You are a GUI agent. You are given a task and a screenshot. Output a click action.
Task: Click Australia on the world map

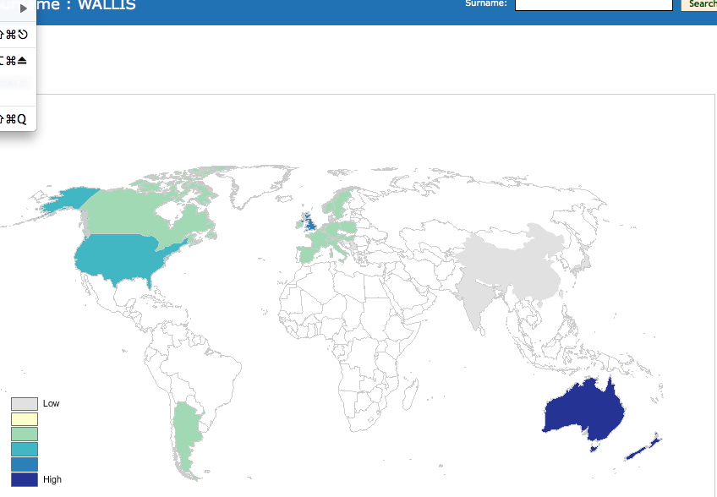583,412
